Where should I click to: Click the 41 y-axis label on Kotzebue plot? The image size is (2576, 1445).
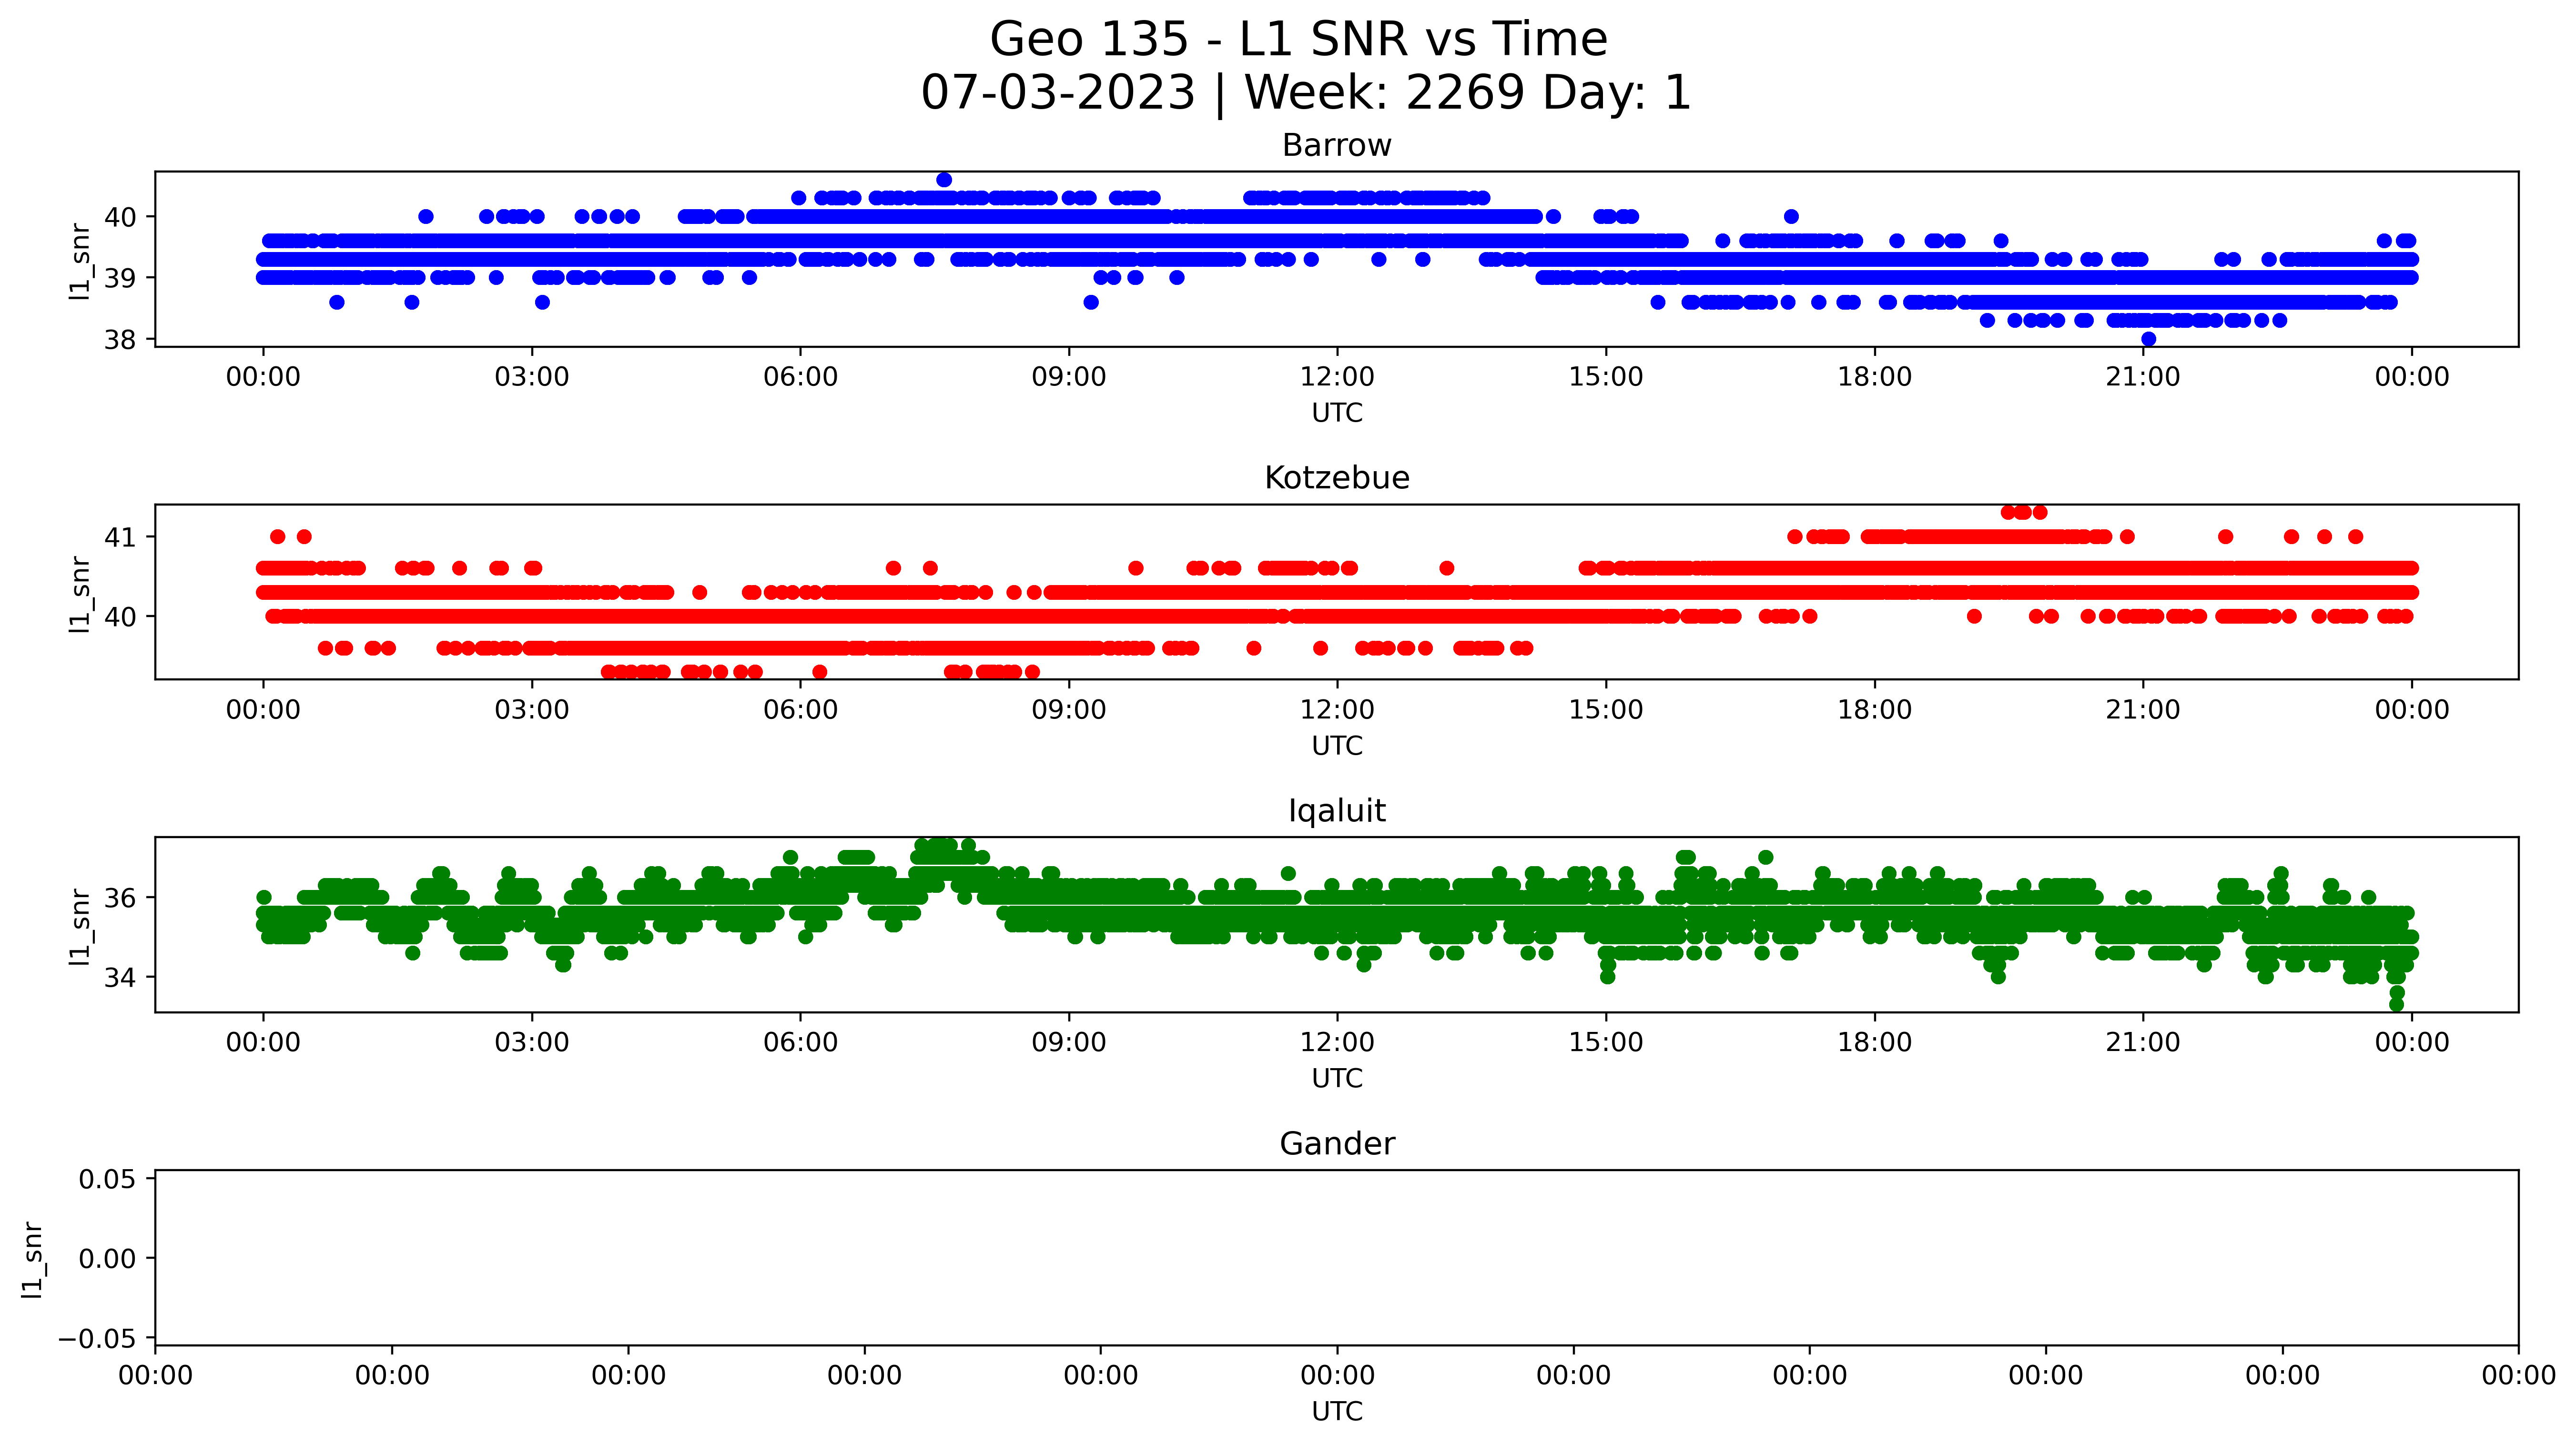point(120,537)
